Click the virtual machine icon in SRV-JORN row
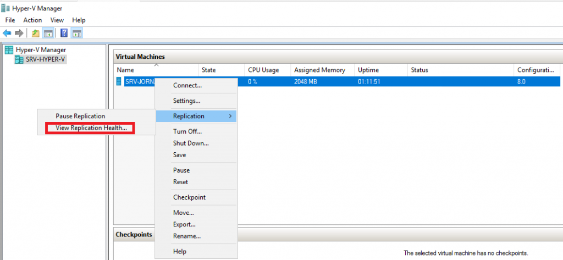 point(119,81)
